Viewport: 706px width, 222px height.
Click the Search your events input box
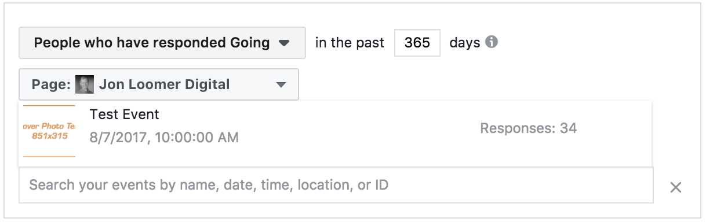click(x=336, y=185)
